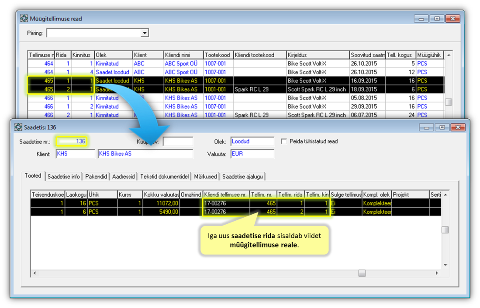Click the shipment grid scroll left arrow
Screen dimensions: 480x308
point(35,273)
